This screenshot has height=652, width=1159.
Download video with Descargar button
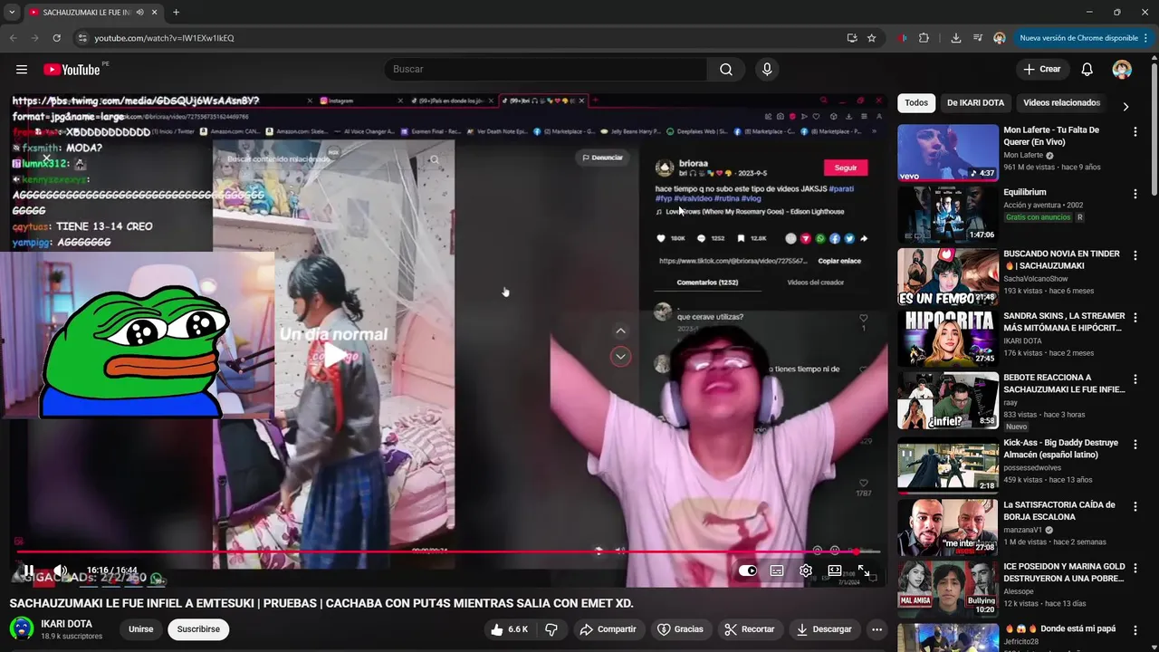824,629
